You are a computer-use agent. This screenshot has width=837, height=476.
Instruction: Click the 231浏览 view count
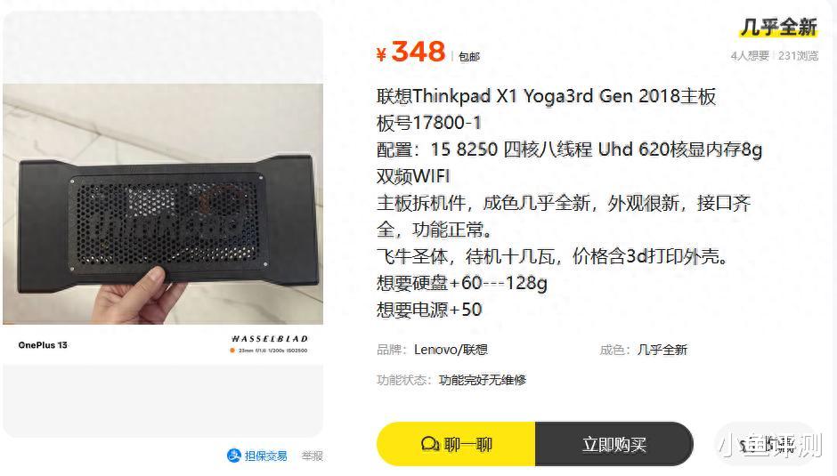[798, 55]
